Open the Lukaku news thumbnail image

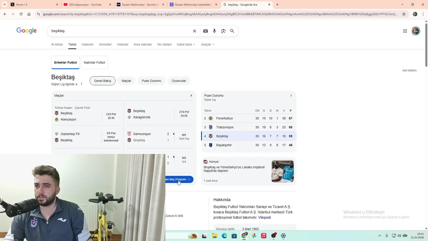pos(283,171)
